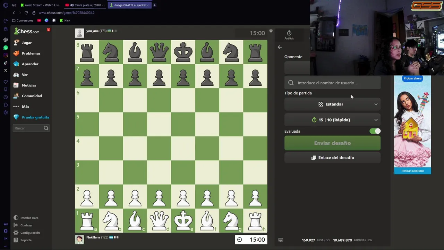Open the chat icon below the panel
The image size is (444, 250).
click(281, 240)
